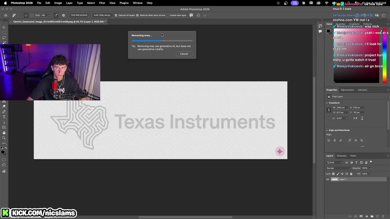Delete layer with the trash icon

tap(383, 216)
